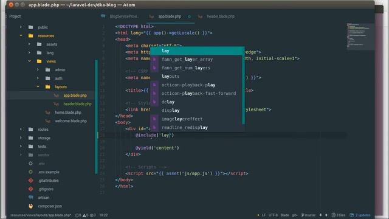The width and height of the screenshot is (389, 219).
Task: Expand the assets folder
Action: tap(29, 44)
